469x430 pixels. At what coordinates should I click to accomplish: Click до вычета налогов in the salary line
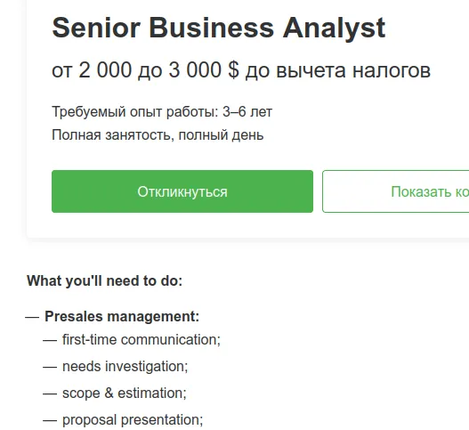pos(338,70)
